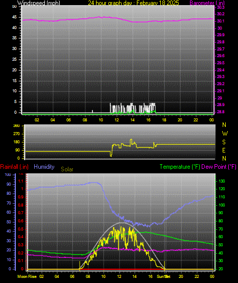The image size is (238, 283).
Task: Click the 45 mph windspeed scale value
Action: click(14, 17)
